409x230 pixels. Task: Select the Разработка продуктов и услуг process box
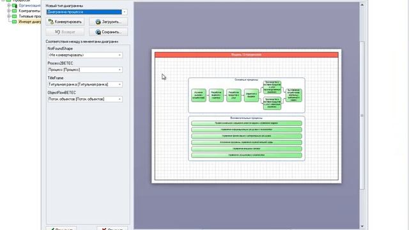tap(234, 95)
